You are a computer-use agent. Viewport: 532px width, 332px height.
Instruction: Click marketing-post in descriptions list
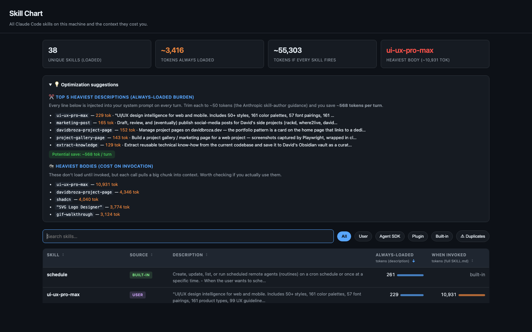tap(73, 123)
